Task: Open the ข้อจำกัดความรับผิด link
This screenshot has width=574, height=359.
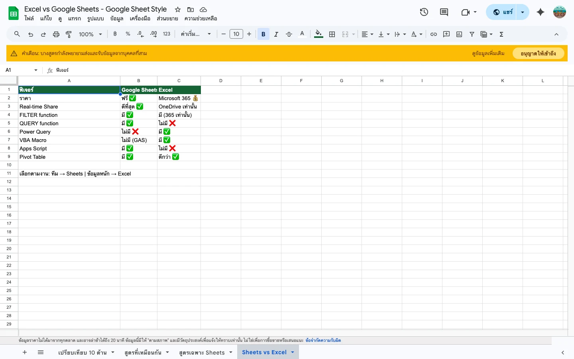Action: click(x=323, y=340)
